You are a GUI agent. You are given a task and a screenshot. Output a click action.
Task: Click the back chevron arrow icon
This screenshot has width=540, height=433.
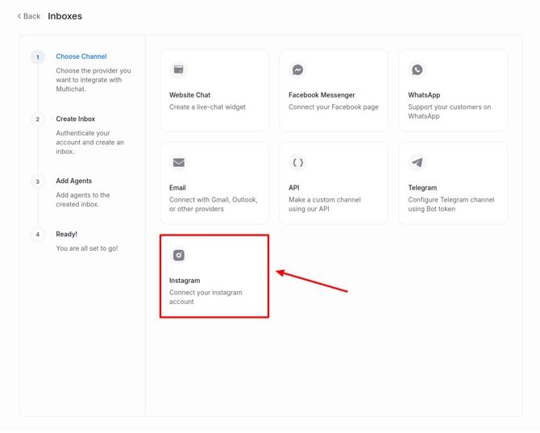coord(19,16)
